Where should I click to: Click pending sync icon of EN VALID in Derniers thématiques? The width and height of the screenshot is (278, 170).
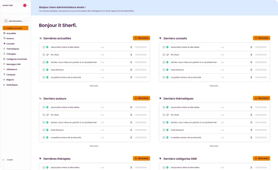167,115
